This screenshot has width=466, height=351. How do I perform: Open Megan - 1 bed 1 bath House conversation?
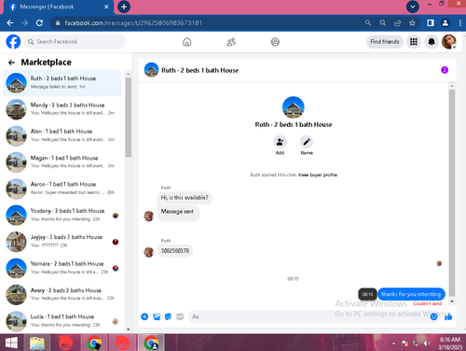tap(62, 162)
